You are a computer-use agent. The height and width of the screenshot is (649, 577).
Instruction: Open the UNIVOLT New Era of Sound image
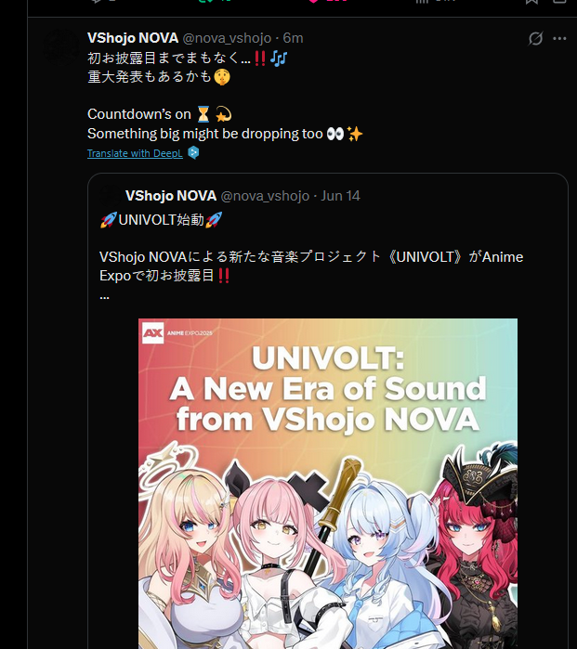pos(328,484)
